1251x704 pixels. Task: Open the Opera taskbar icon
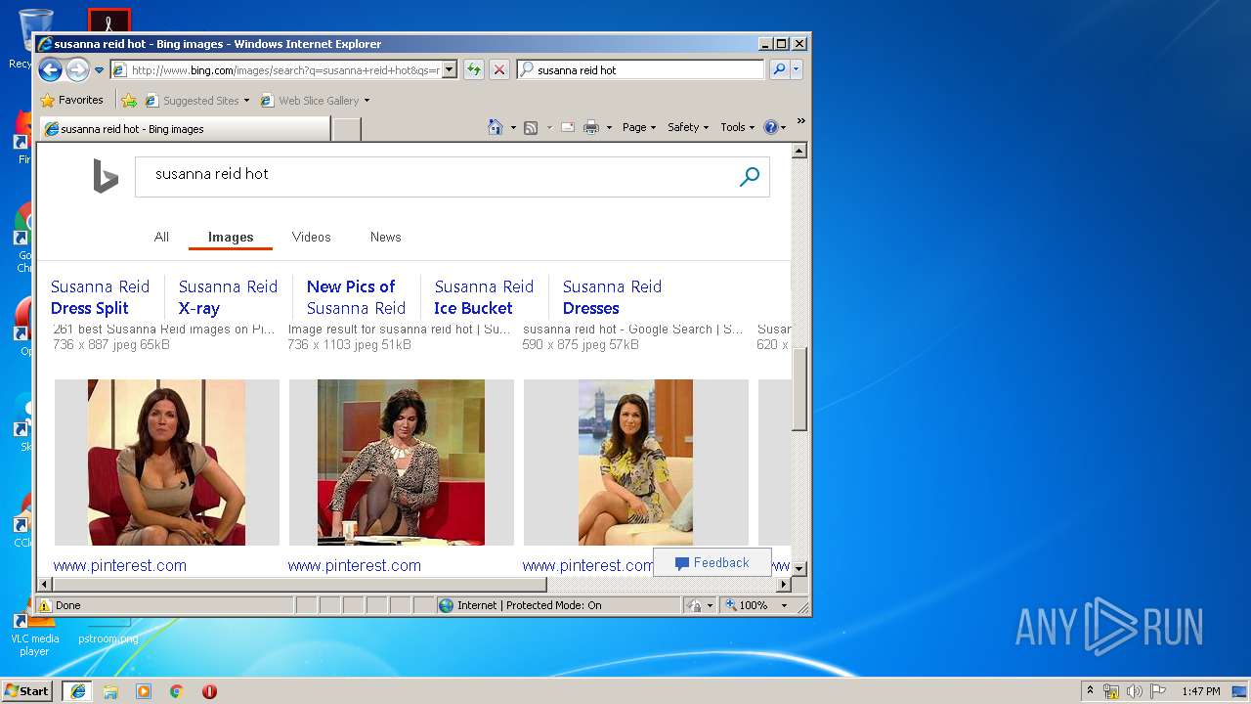pos(209,691)
